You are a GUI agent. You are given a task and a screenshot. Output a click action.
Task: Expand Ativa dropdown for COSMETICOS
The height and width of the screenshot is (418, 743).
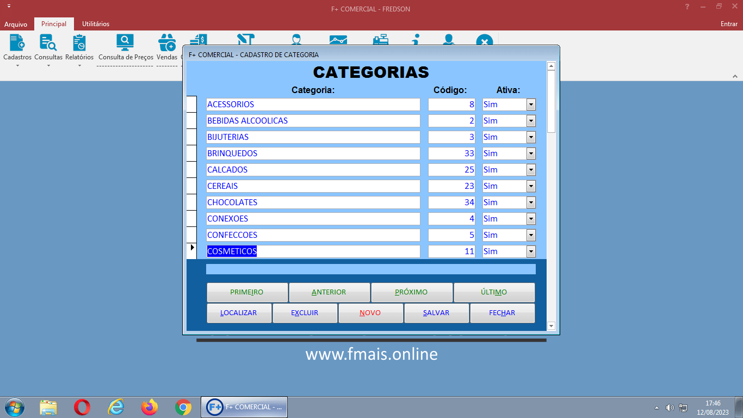click(531, 251)
